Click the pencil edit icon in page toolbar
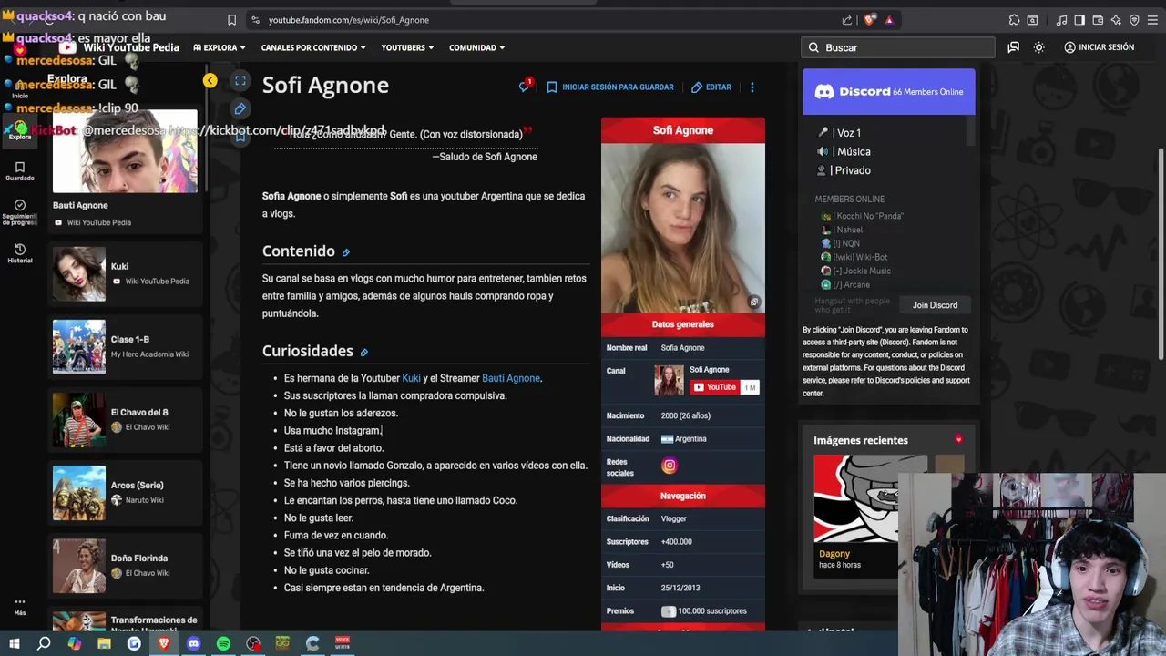The height and width of the screenshot is (656, 1166). click(240, 108)
